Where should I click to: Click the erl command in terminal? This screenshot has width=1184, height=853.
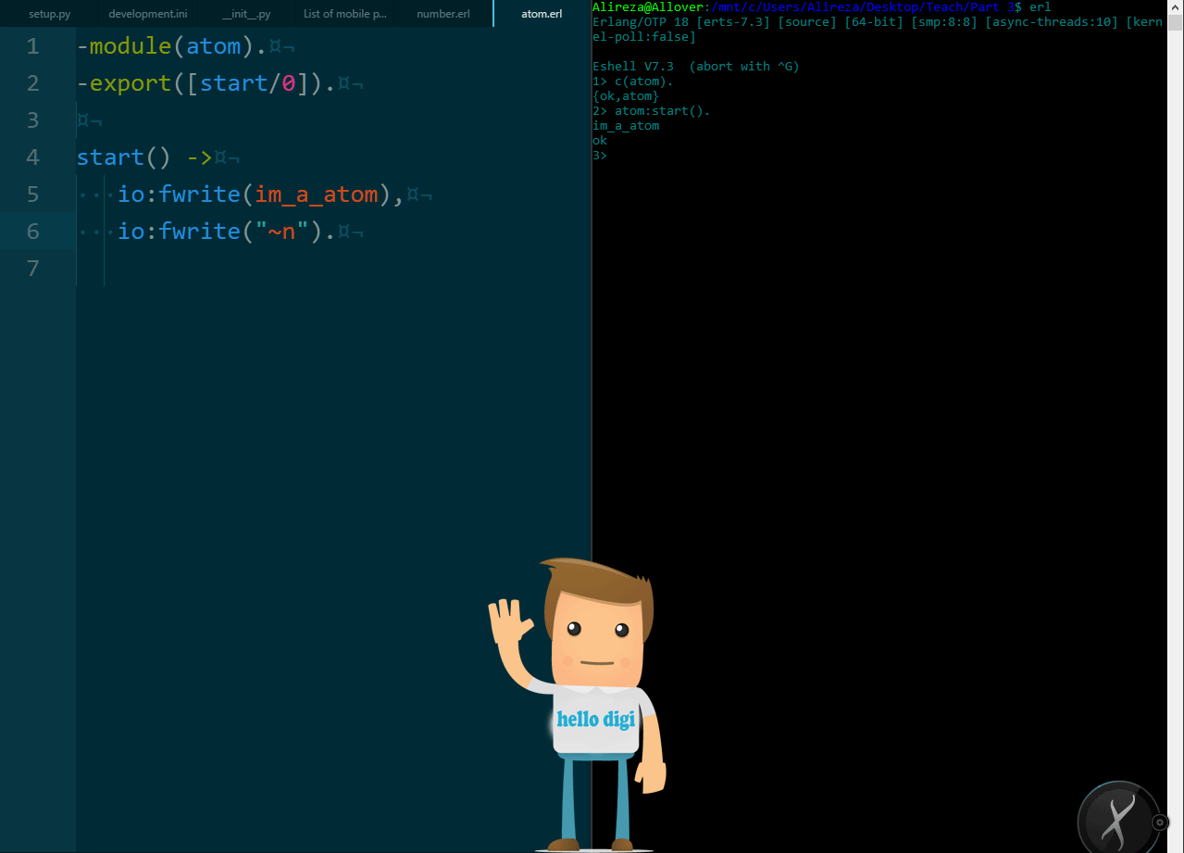(1040, 7)
